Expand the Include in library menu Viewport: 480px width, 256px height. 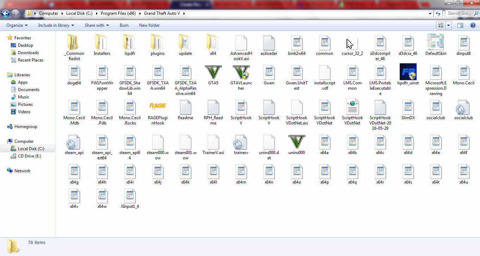pos(56,25)
